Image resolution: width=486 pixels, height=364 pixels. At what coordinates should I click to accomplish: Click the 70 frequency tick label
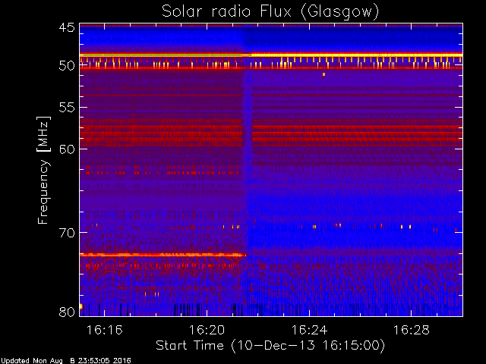pyautogui.click(x=67, y=233)
